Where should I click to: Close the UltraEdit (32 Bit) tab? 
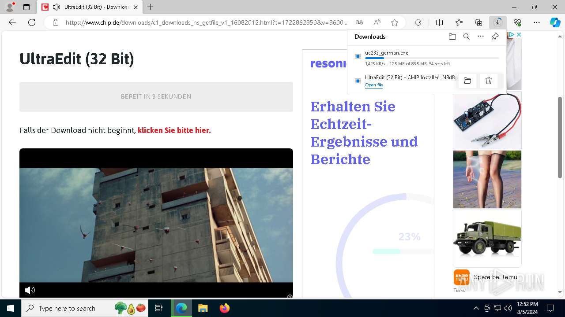point(136,7)
